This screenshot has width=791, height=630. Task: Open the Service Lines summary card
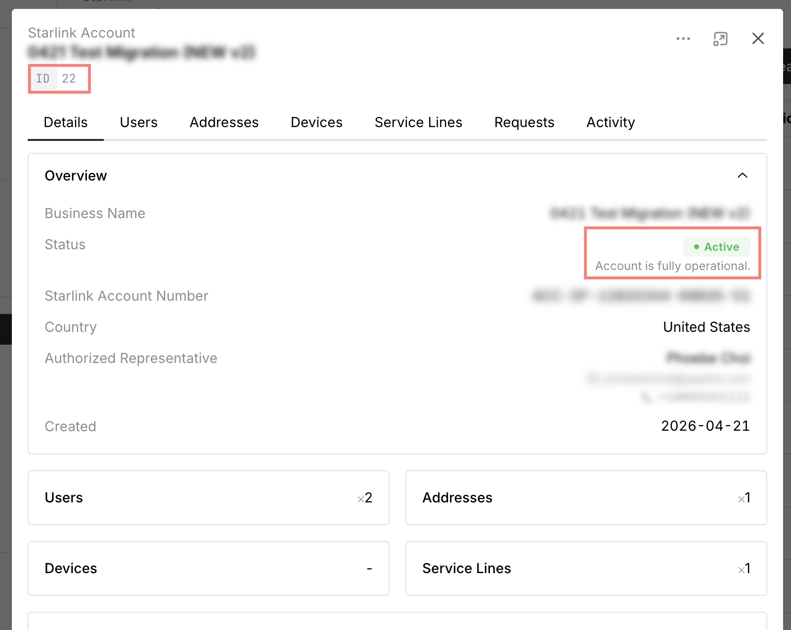pos(586,568)
